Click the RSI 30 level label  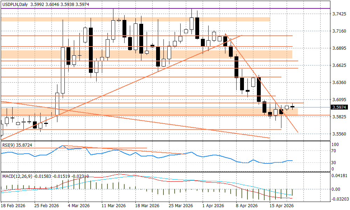coord(334,162)
